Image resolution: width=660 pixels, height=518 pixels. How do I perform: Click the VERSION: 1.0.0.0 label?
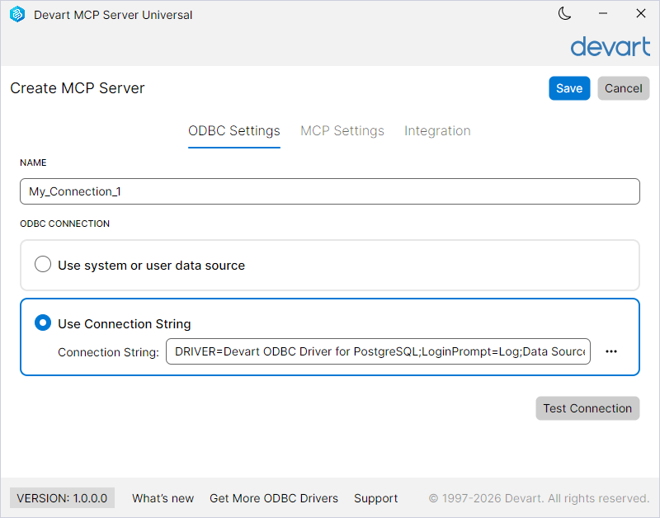(x=62, y=498)
